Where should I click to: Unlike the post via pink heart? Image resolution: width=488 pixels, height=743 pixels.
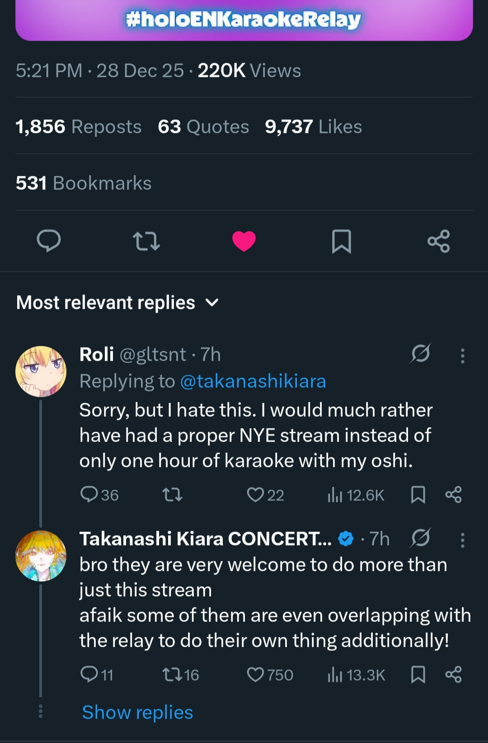(x=244, y=240)
